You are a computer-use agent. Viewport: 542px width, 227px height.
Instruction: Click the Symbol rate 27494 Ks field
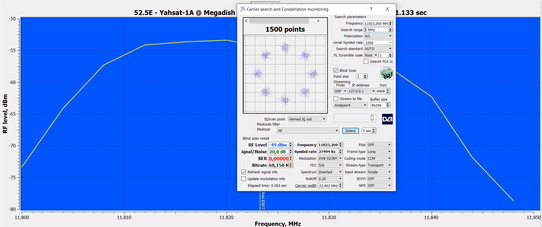330,152
